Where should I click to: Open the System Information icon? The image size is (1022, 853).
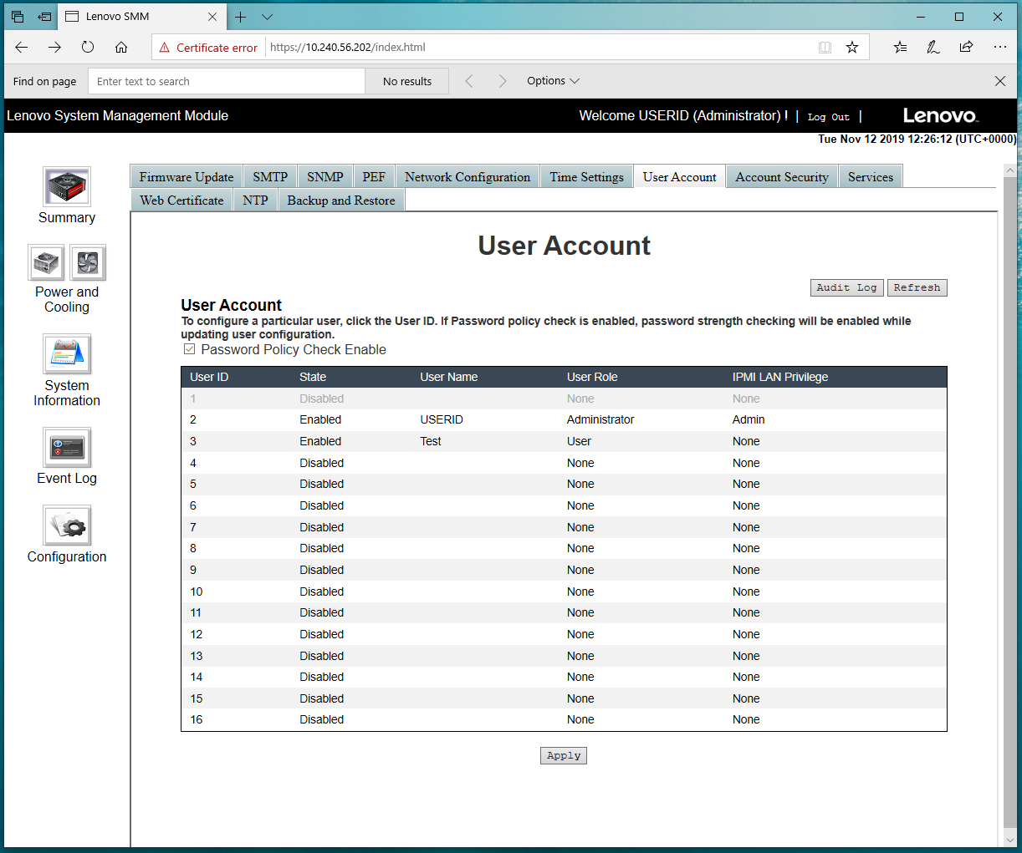[67, 354]
